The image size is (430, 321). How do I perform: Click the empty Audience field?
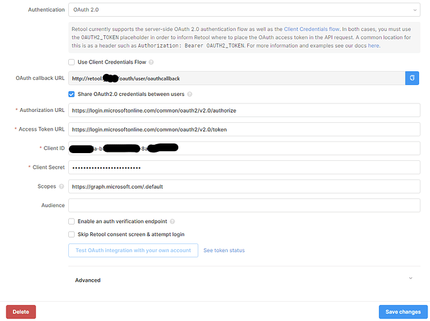pyautogui.click(x=244, y=205)
